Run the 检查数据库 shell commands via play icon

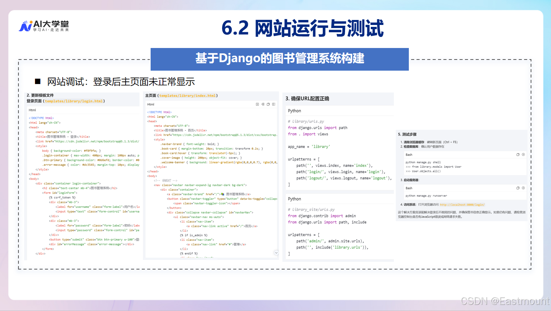click(x=523, y=154)
